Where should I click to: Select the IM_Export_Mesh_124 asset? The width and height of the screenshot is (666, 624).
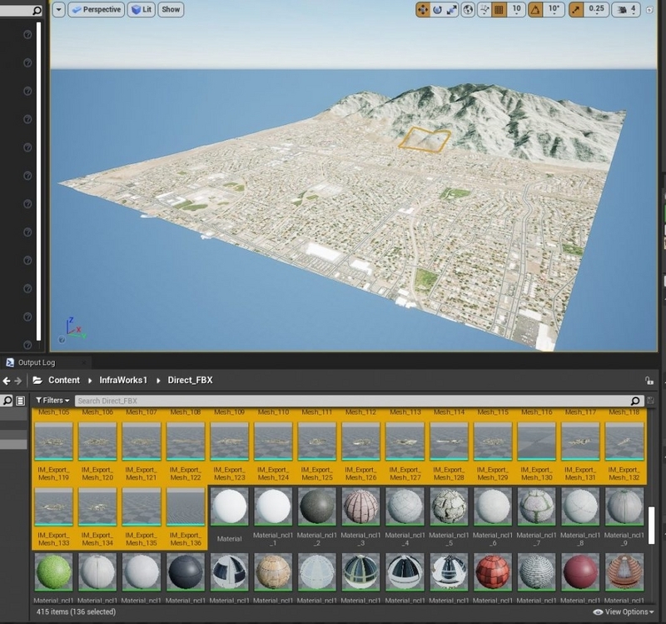point(273,452)
